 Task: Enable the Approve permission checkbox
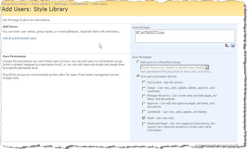tap(144, 104)
